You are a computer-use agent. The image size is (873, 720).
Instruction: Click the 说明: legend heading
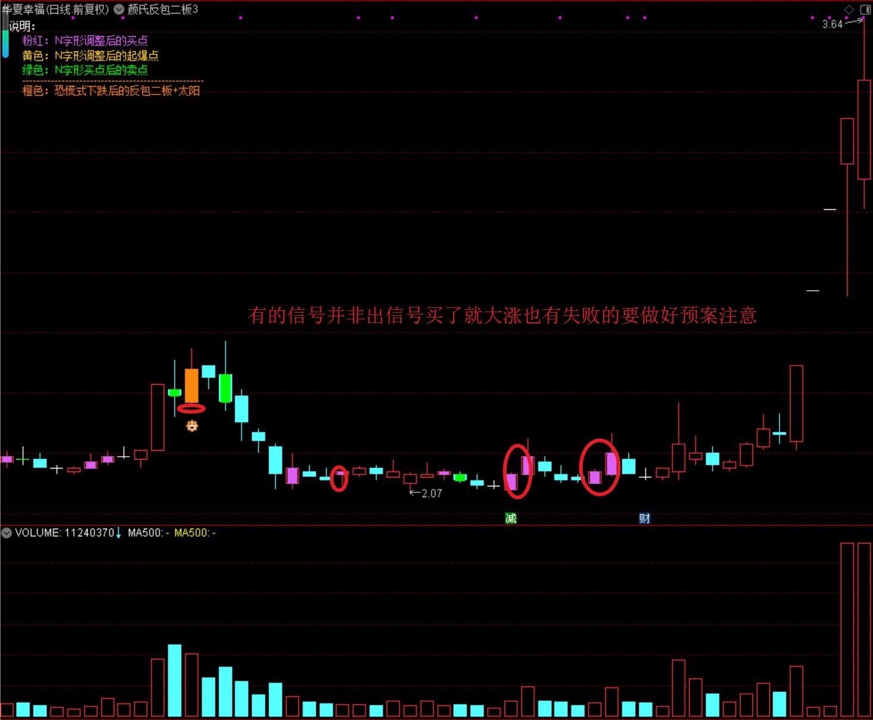[x=22, y=26]
